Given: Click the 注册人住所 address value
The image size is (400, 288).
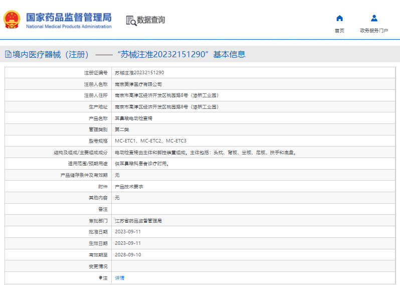Looking at the screenshot, I should 166,95.
